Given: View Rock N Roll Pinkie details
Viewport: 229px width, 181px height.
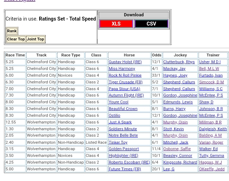Looking at the screenshot, I should pos(125,76).
